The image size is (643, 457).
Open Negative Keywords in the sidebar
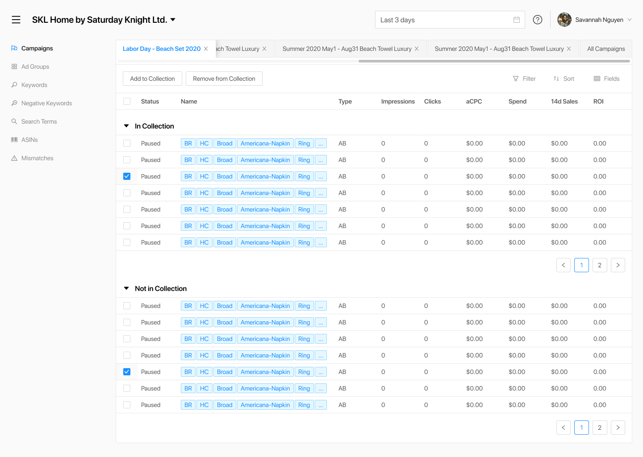[46, 103]
